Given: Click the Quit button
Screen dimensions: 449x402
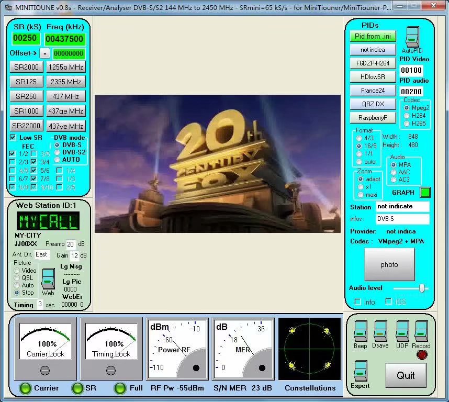Looking at the screenshot, I should point(406,375).
